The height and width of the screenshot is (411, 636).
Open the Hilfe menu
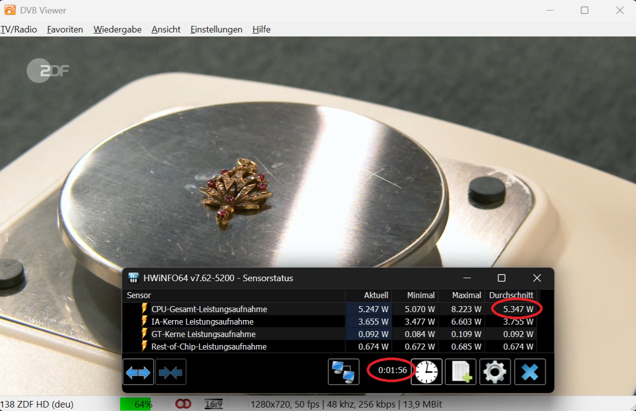coord(261,29)
